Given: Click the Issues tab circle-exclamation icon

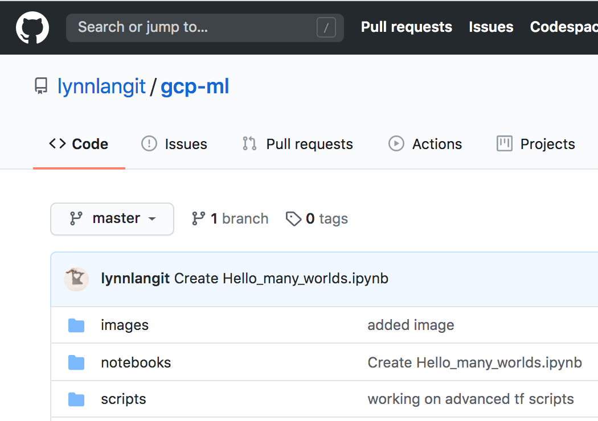Looking at the screenshot, I should click(x=149, y=143).
